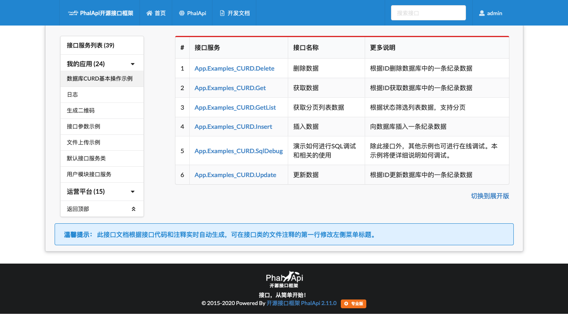
Task: Select 数据库CURD基本操作示例 in sidebar
Action: (x=102, y=79)
